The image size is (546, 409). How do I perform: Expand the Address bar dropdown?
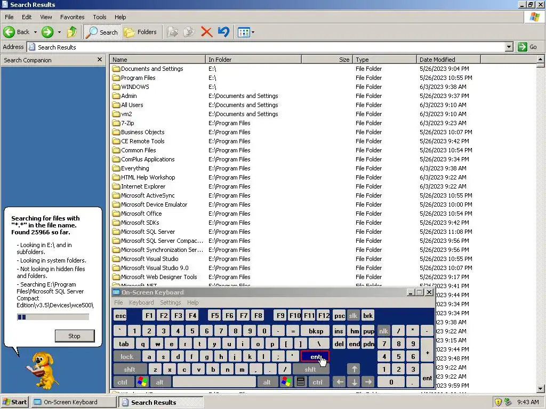point(509,47)
